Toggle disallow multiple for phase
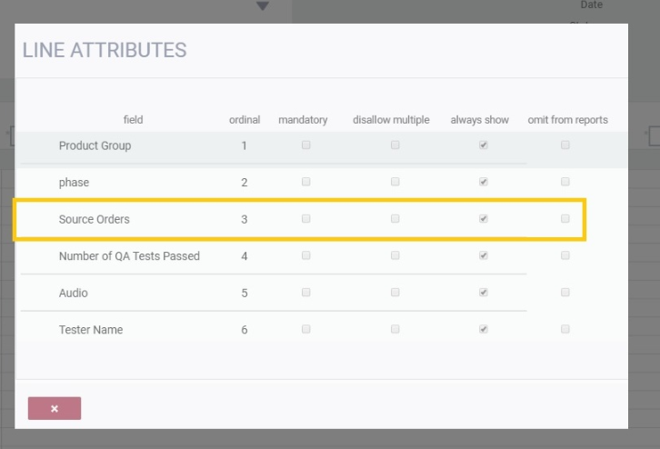The image size is (660, 449). 395,182
